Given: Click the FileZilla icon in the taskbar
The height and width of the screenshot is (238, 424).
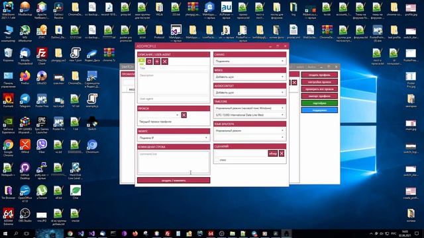Looking at the screenshot, I should (168, 233).
